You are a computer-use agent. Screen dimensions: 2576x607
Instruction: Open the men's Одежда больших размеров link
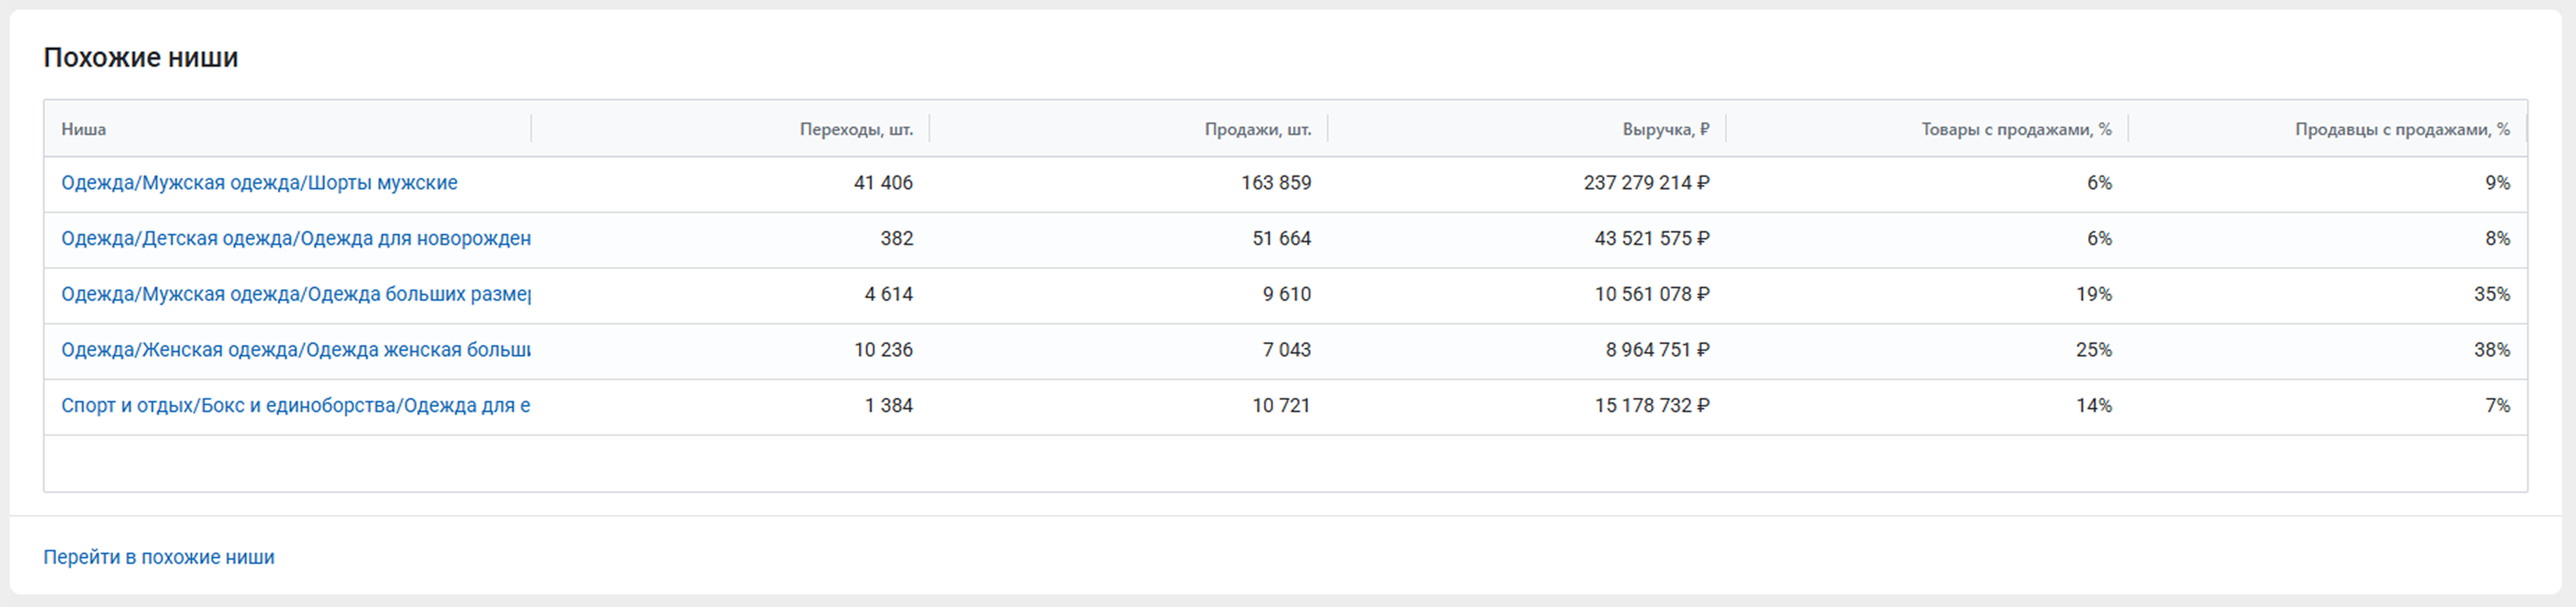tap(295, 294)
